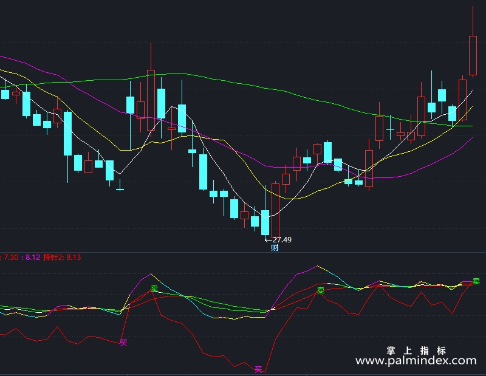Click the magenta 8.12 indicator value
Image resolution: width=486 pixels, height=376 pixels.
coord(33,258)
